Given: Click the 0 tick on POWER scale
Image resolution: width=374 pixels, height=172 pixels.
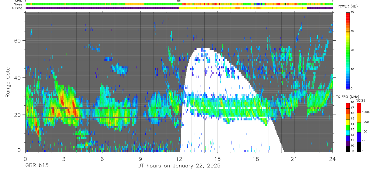Looking at the screenshot, I should [352, 89].
